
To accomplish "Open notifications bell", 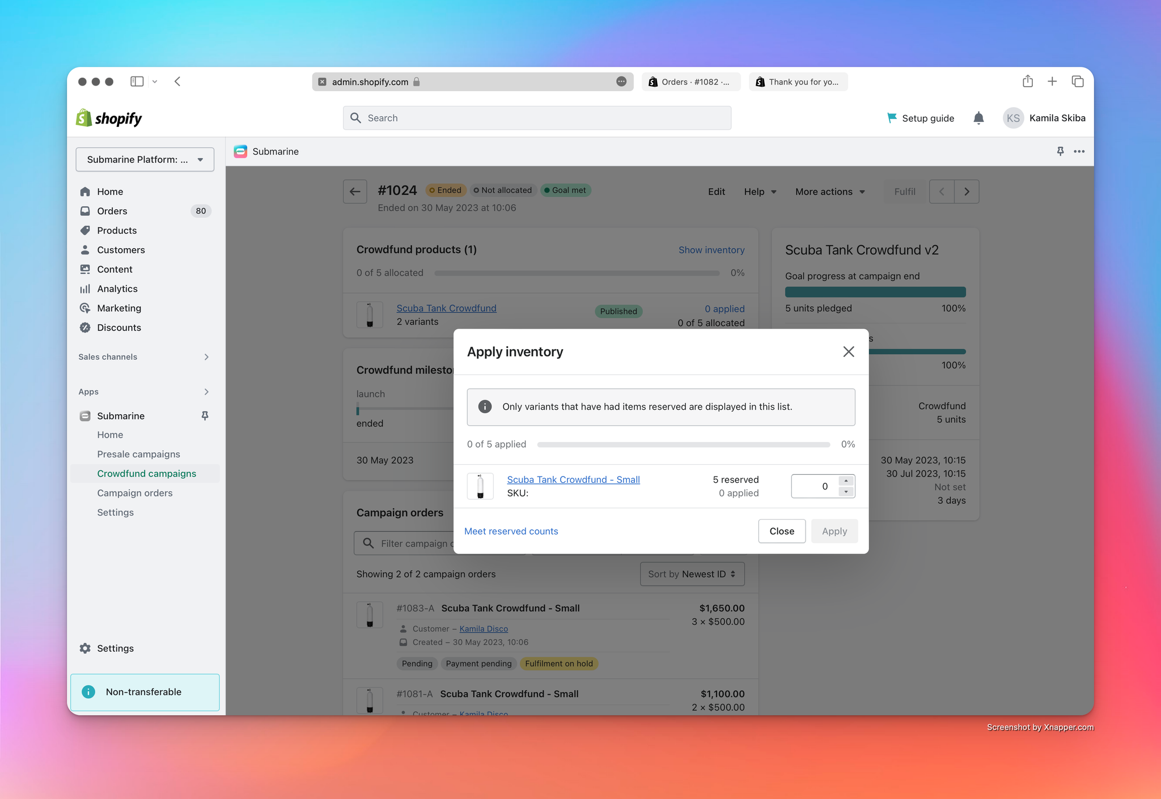I will point(978,118).
